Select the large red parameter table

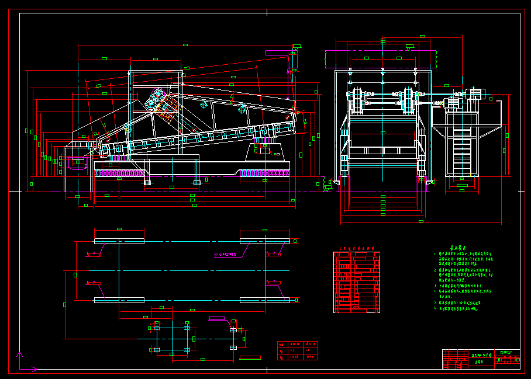click(x=357, y=282)
